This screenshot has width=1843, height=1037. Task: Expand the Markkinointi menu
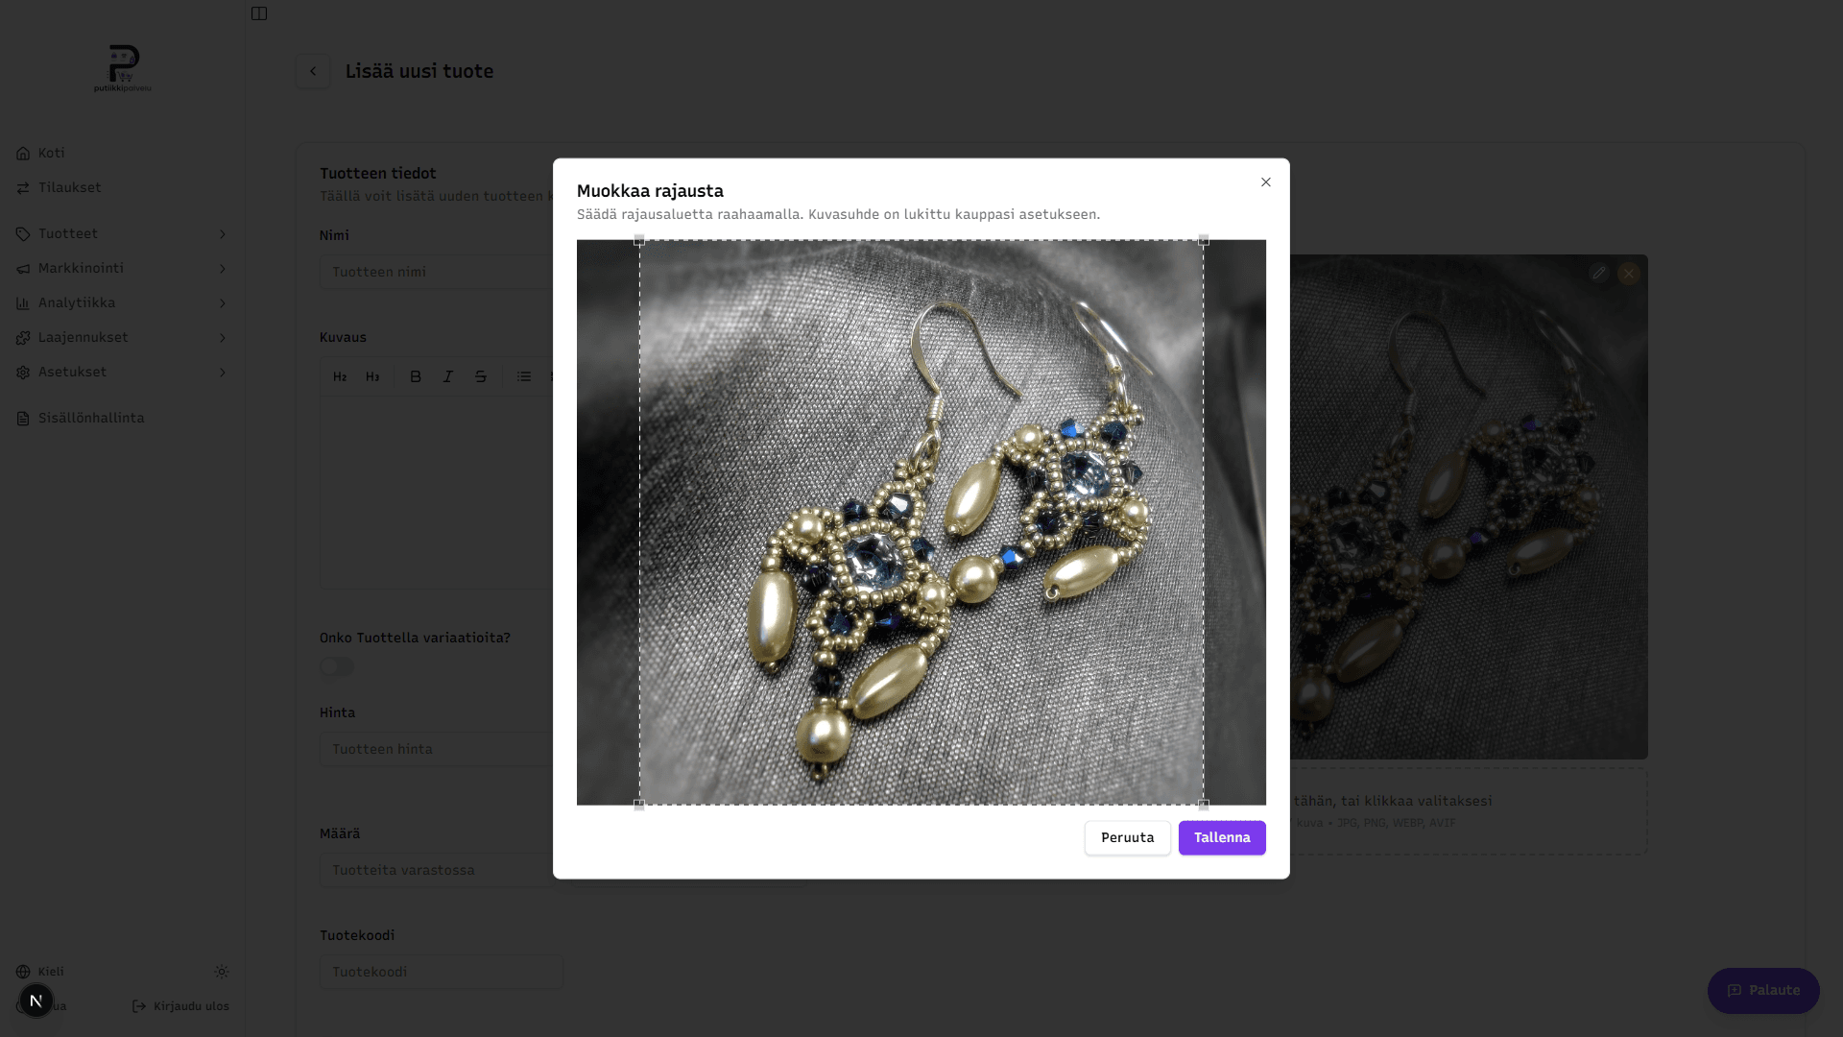click(x=122, y=269)
